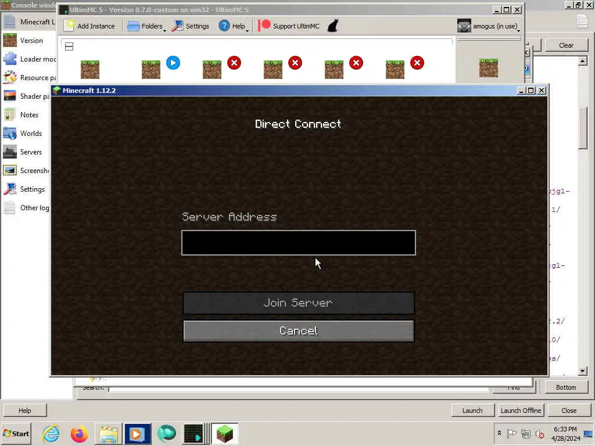Image resolution: width=595 pixels, height=446 pixels.
Task: Click the log scrollbar up arrow
Action: [x=583, y=60]
